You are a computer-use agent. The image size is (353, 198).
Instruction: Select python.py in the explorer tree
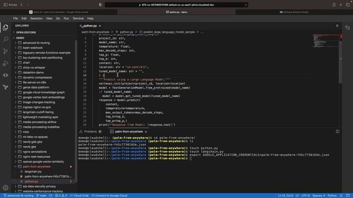[x=31, y=182]
